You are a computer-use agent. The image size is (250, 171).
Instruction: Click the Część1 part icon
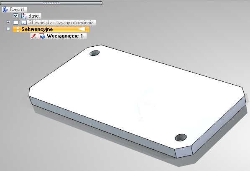(5, 10)
